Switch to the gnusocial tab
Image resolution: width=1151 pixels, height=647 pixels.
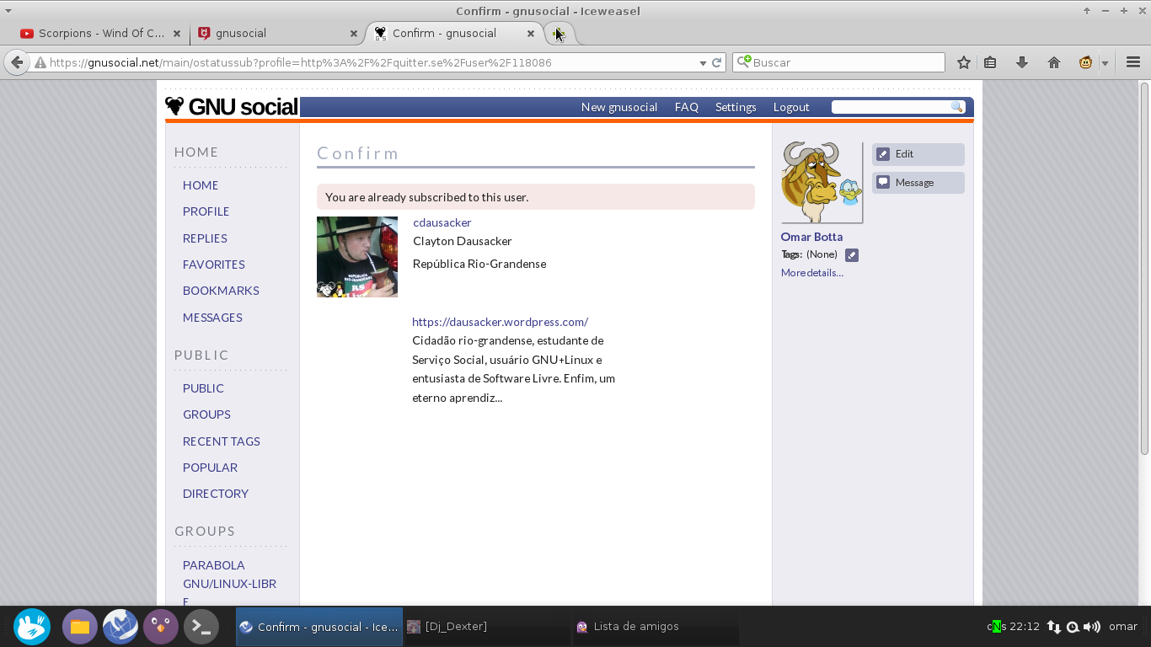(278, 34)
